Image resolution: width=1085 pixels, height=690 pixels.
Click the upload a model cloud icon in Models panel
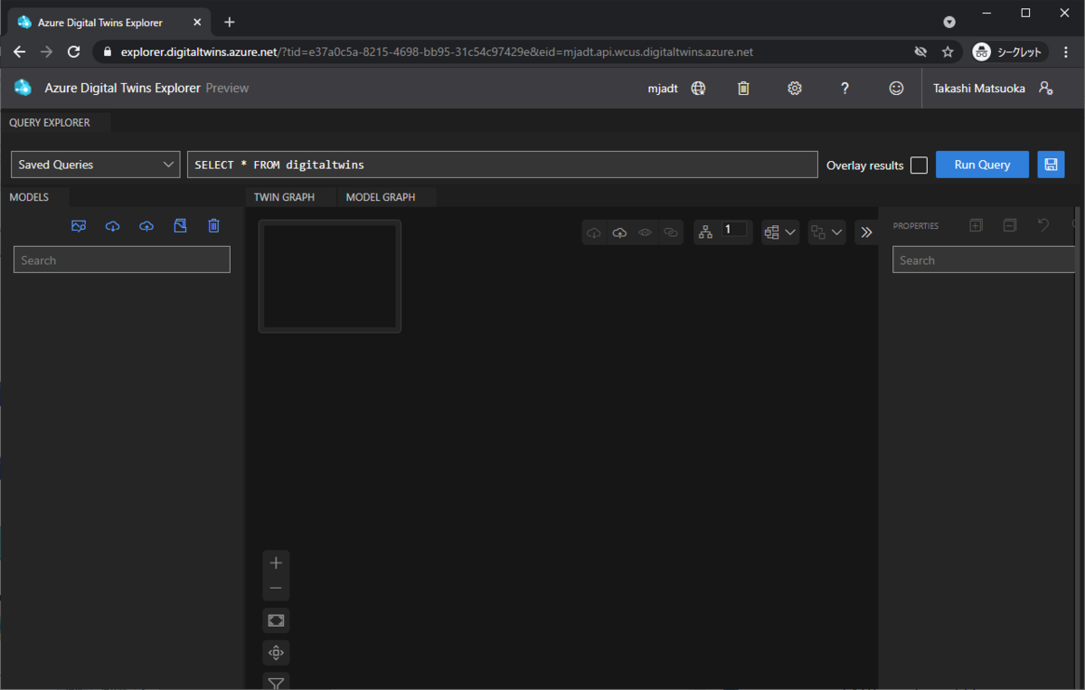[146, 226]
